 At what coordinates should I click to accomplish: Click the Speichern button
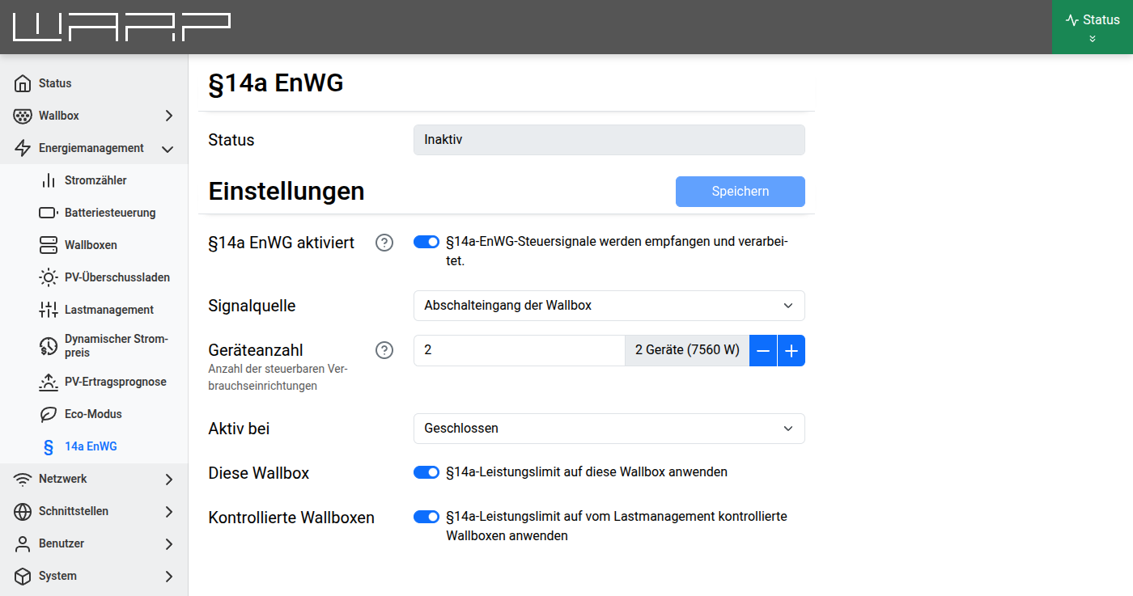[740, 192]
